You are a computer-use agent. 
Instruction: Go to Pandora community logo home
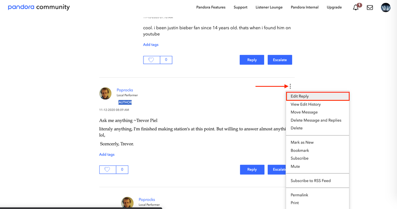(x=39, y=7)
